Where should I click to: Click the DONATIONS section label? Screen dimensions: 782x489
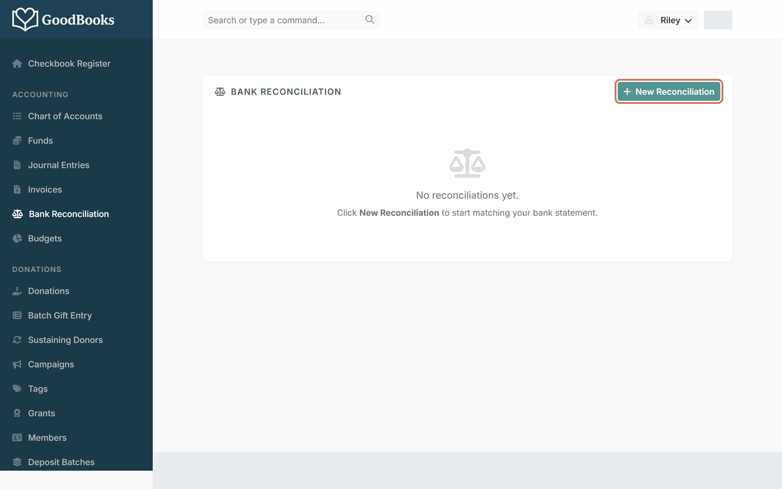37,270
